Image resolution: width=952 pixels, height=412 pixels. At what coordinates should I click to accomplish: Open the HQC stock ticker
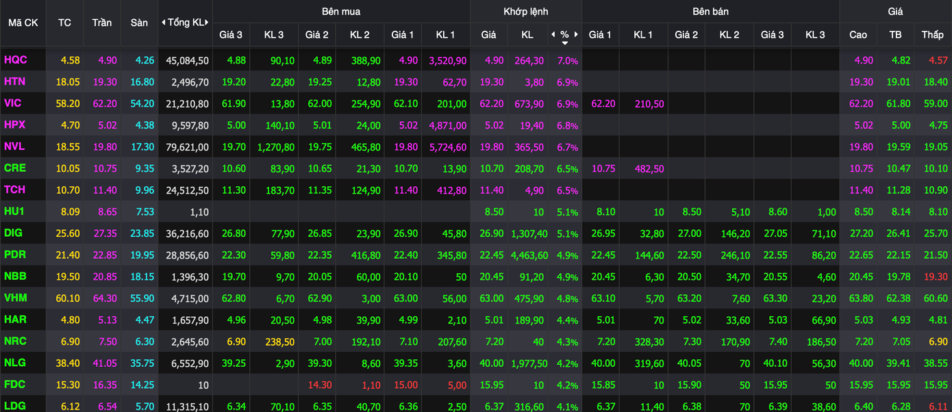[x=16, y=60]
